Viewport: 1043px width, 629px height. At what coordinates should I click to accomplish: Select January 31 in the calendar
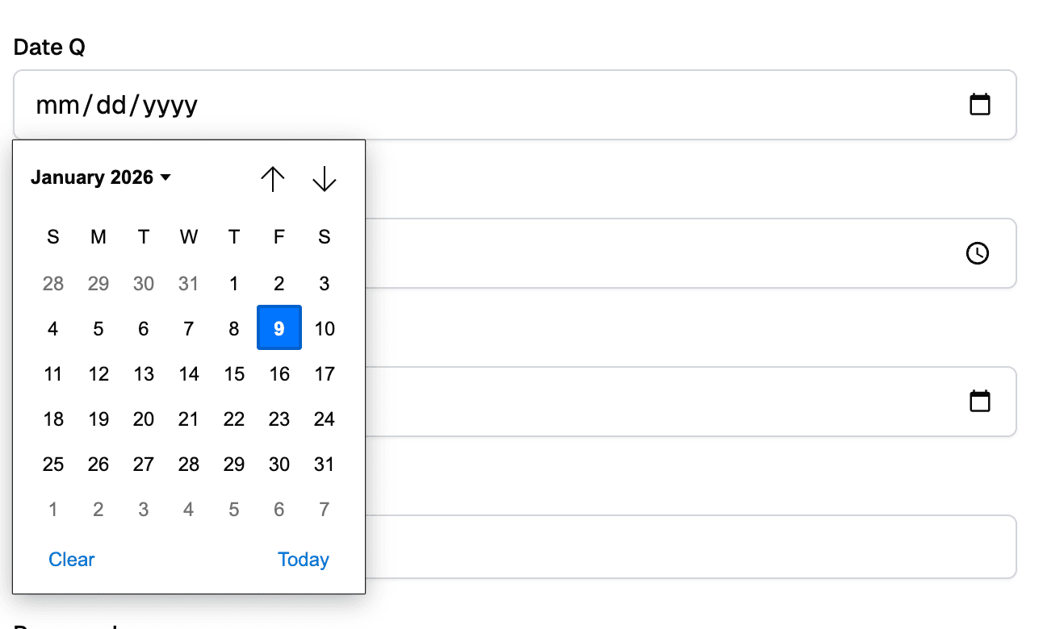[x=324, y=464]
